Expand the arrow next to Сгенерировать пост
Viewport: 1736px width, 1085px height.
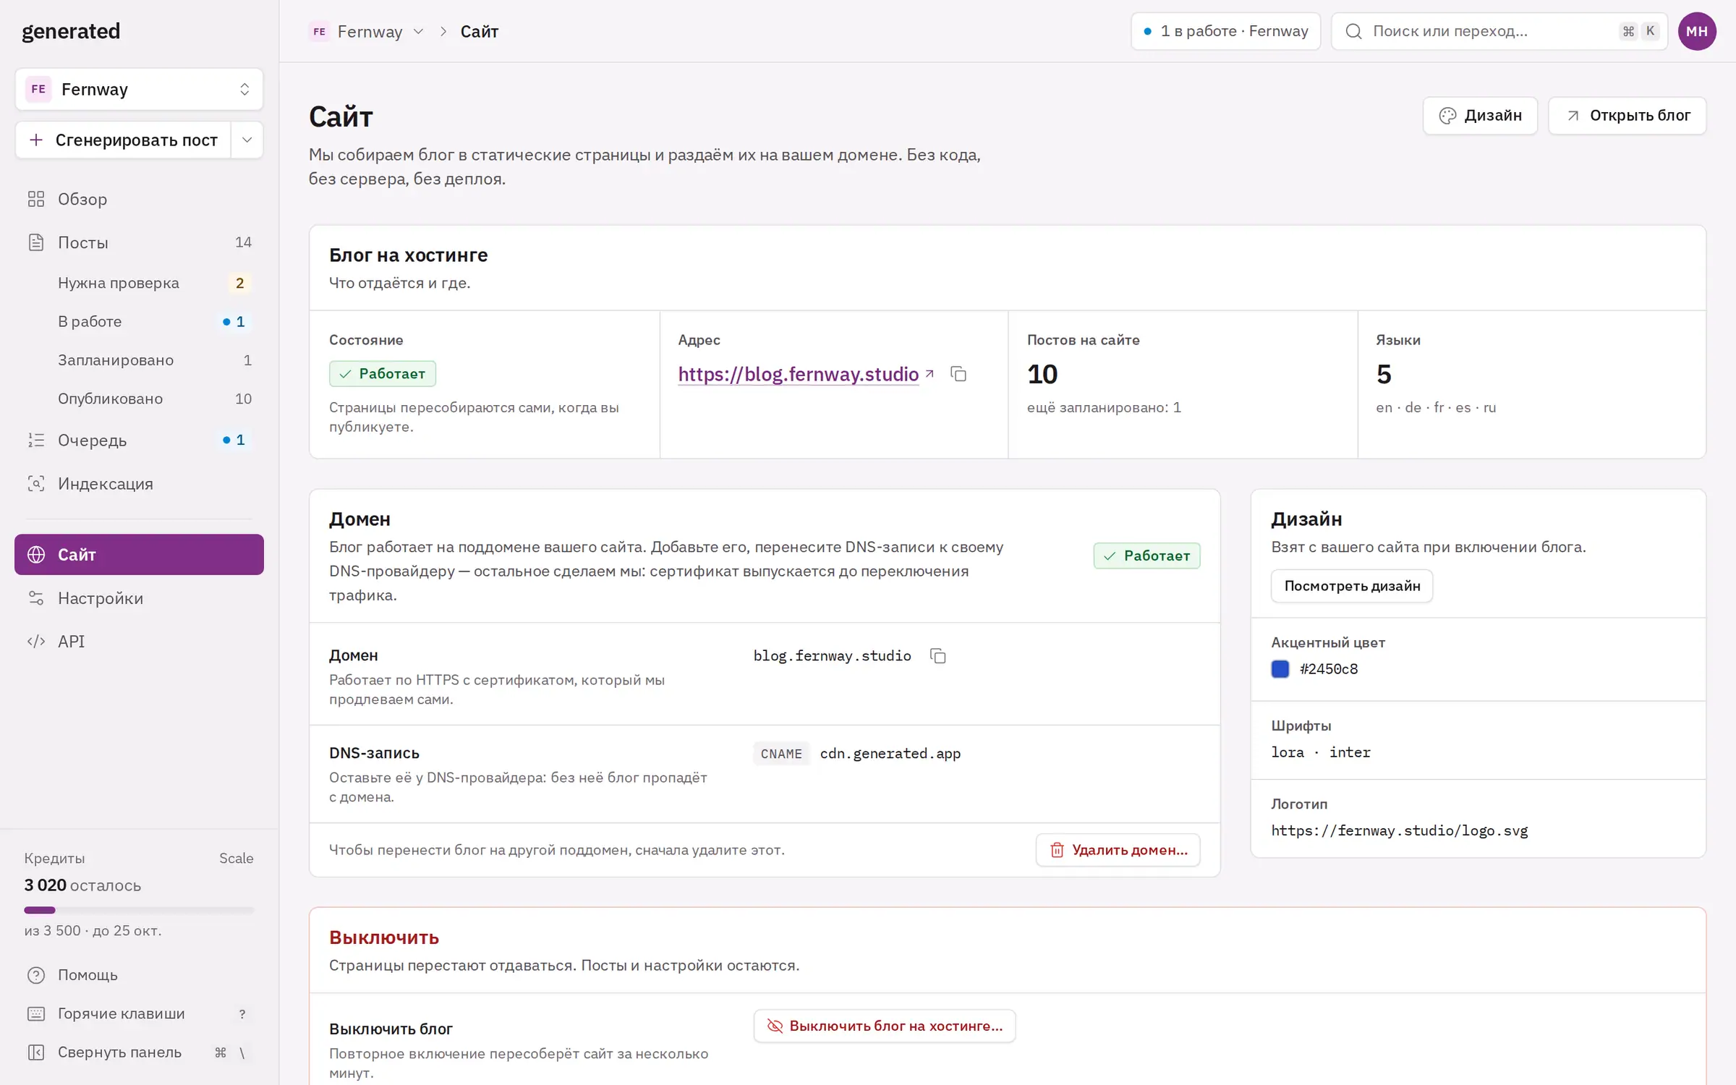[247, 140]
